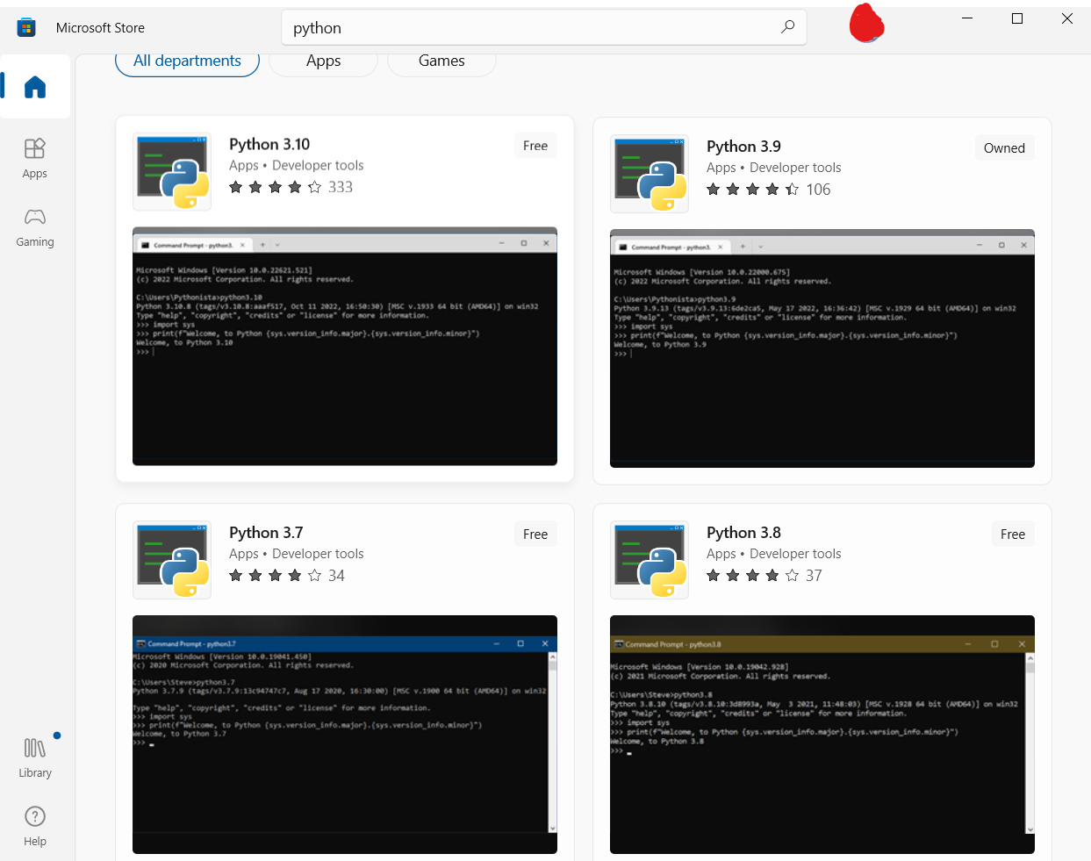Click the Free button for Python 3.7

(535, 534)
